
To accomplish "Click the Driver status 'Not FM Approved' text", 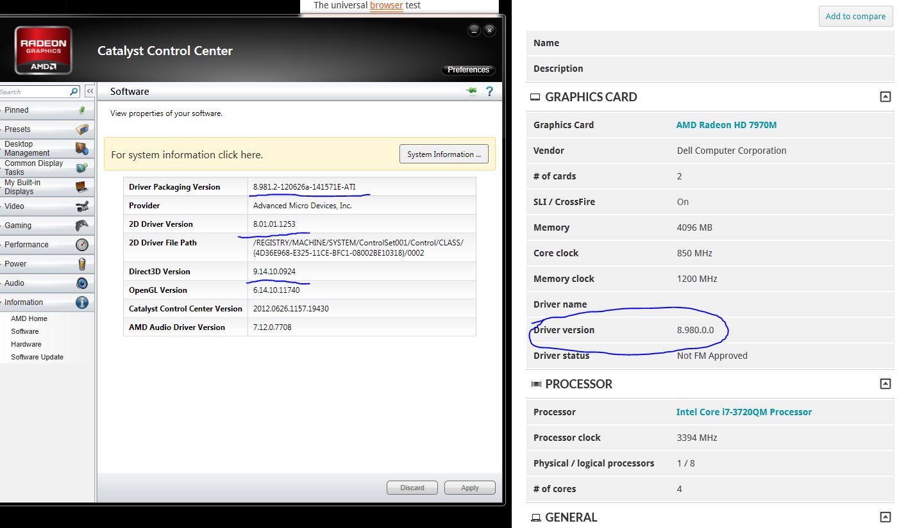I will click(x=712, y=356).
